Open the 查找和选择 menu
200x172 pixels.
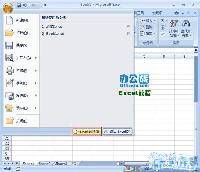(x=186, y=28)
